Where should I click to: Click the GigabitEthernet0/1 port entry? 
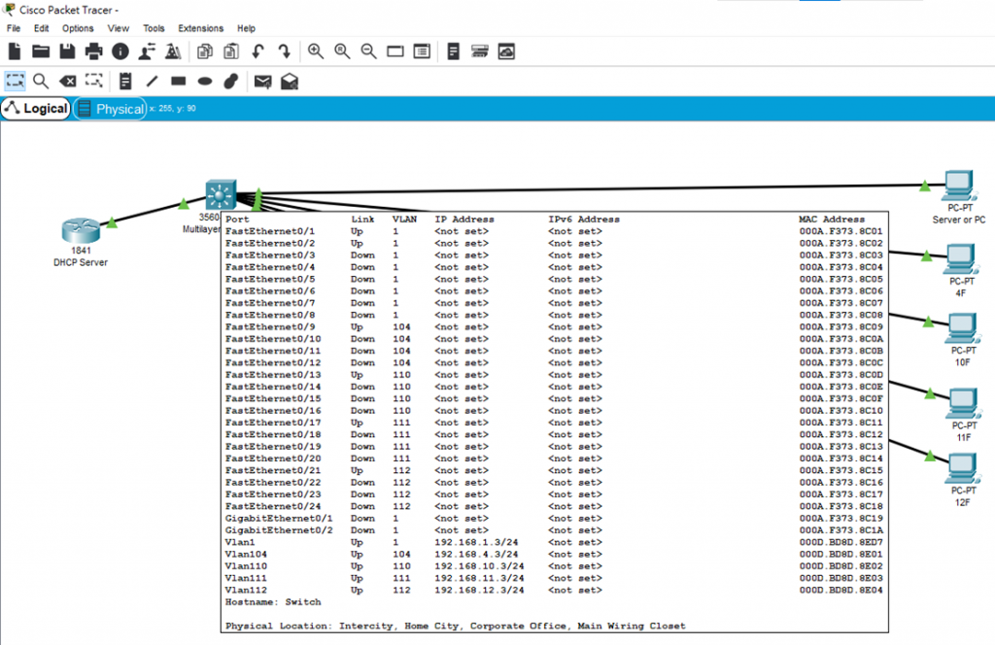(x=279, y=519)
